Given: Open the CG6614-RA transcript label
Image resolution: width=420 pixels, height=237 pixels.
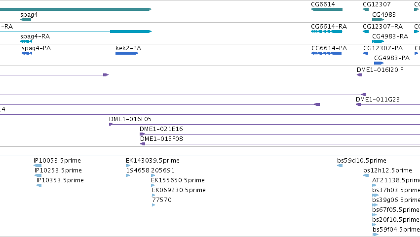Looking at the screenshot, I should point(329,27).
